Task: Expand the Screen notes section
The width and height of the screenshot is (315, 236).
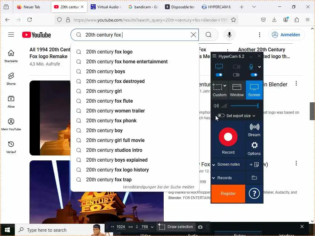Action: [x=213, y=165]
